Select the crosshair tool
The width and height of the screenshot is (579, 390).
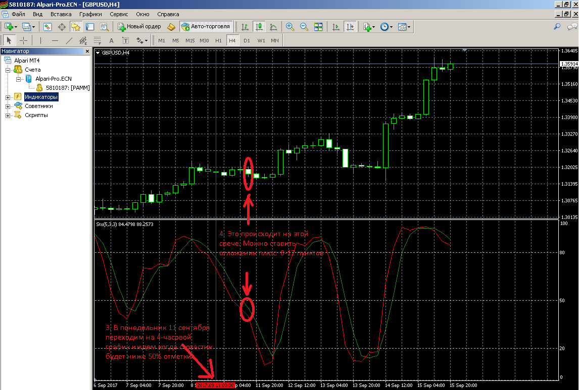tap(23, 40)
